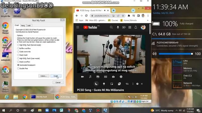Open YouTube search
The width and height of the screenshot is (202, 113).
click(x=111, y=27)
